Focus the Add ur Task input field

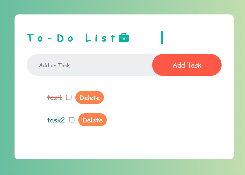[x=89, y=65]
